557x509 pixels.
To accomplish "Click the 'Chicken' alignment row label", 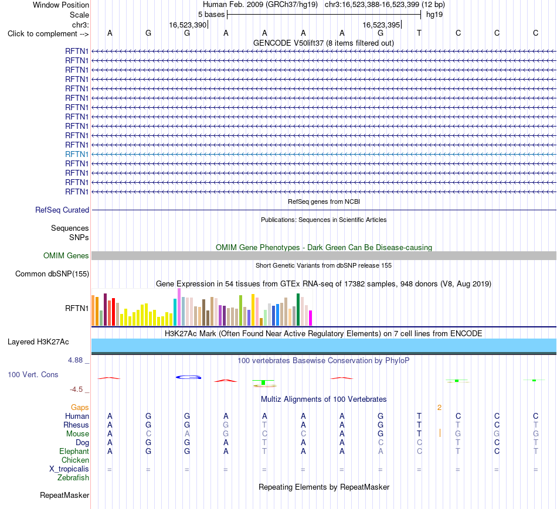I will 75,460.
